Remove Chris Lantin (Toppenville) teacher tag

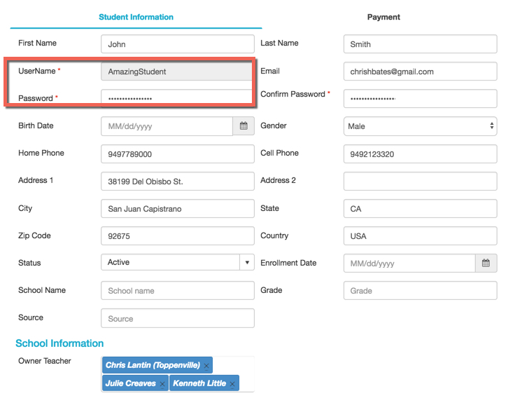click(x=206, y=366)
